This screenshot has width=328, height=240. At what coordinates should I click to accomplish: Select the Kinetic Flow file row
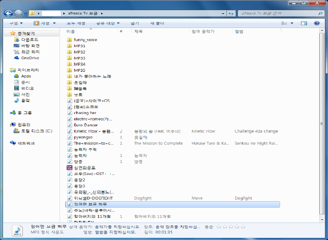tap(172, 131)
